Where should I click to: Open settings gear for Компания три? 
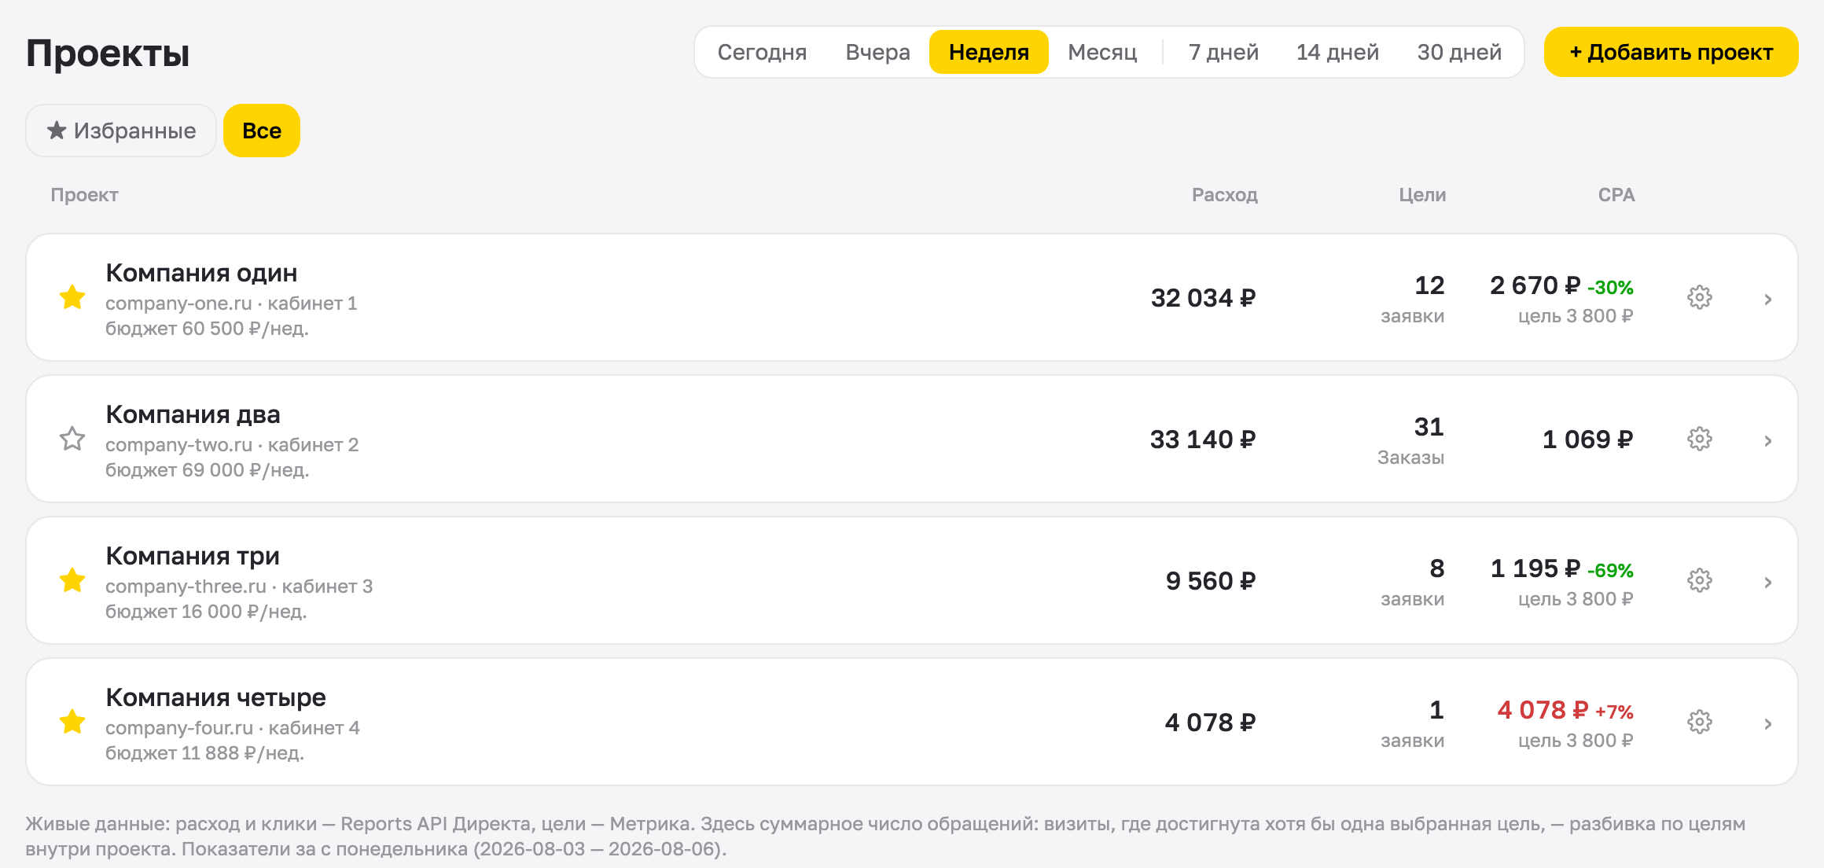coord(1699,580)
